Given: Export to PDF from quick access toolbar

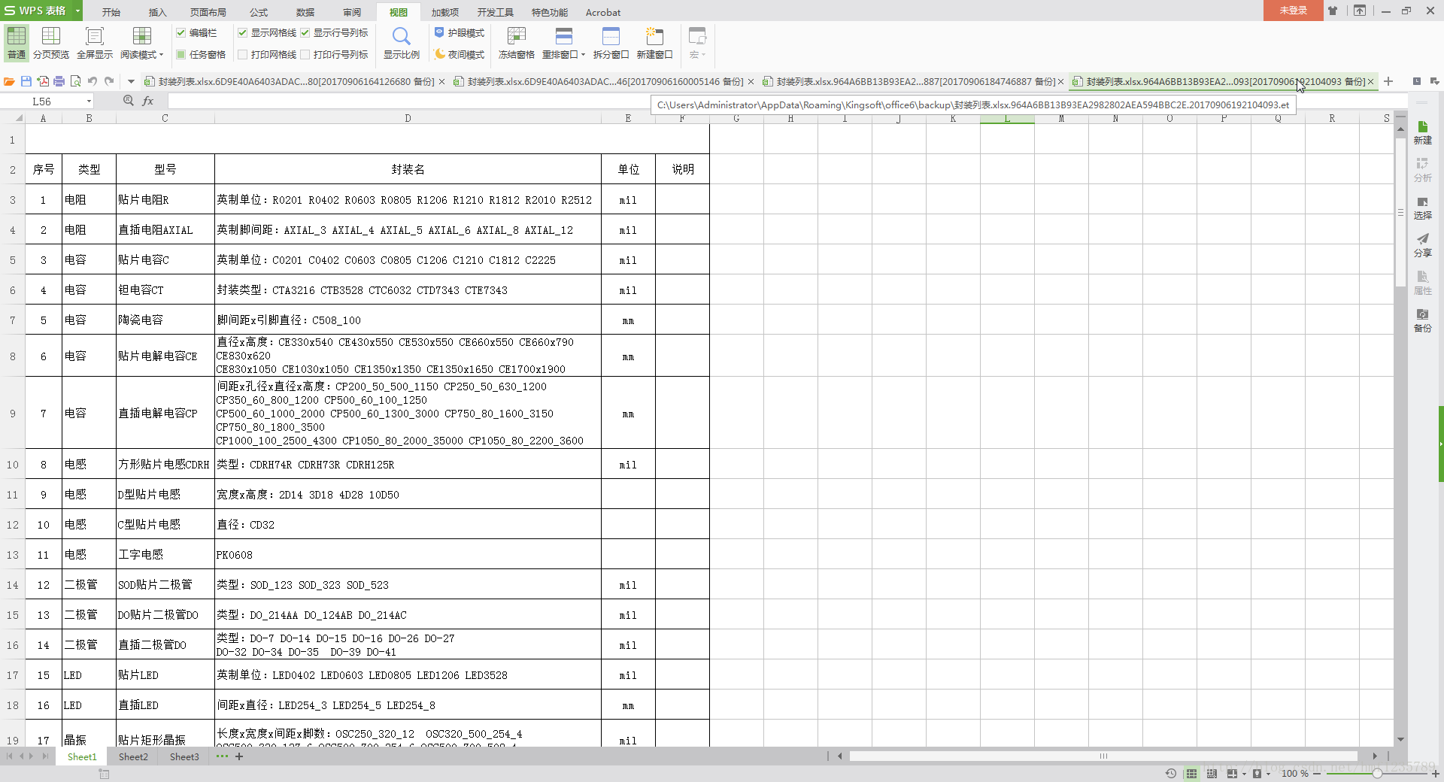Looking at the screenshot, I should click(x=43, y=81).
